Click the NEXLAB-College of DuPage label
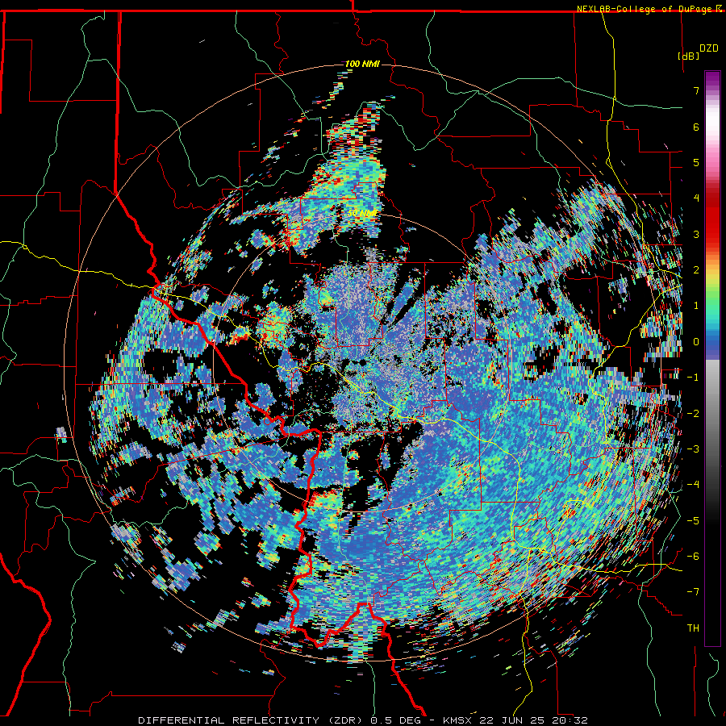This screenshot has height=726, width=726. [645, 9]
